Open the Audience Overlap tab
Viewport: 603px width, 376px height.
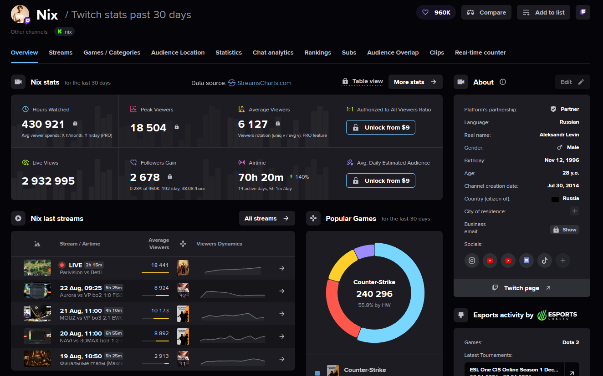click(393, 53)
